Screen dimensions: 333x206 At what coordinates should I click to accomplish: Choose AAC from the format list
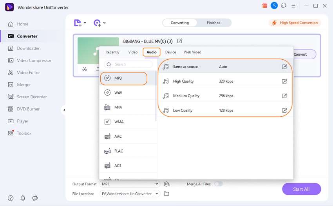point(127,137)
